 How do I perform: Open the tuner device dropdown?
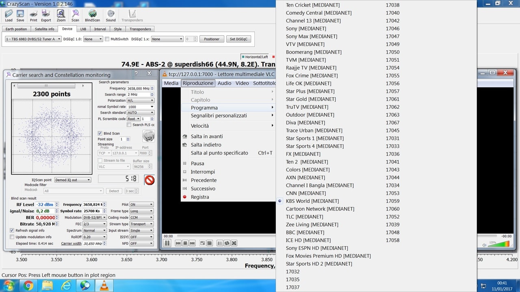tap(33, 39)
